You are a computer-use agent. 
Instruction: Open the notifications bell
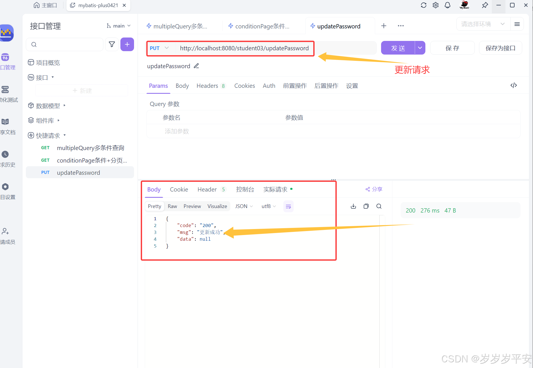[x=447, y=5]
